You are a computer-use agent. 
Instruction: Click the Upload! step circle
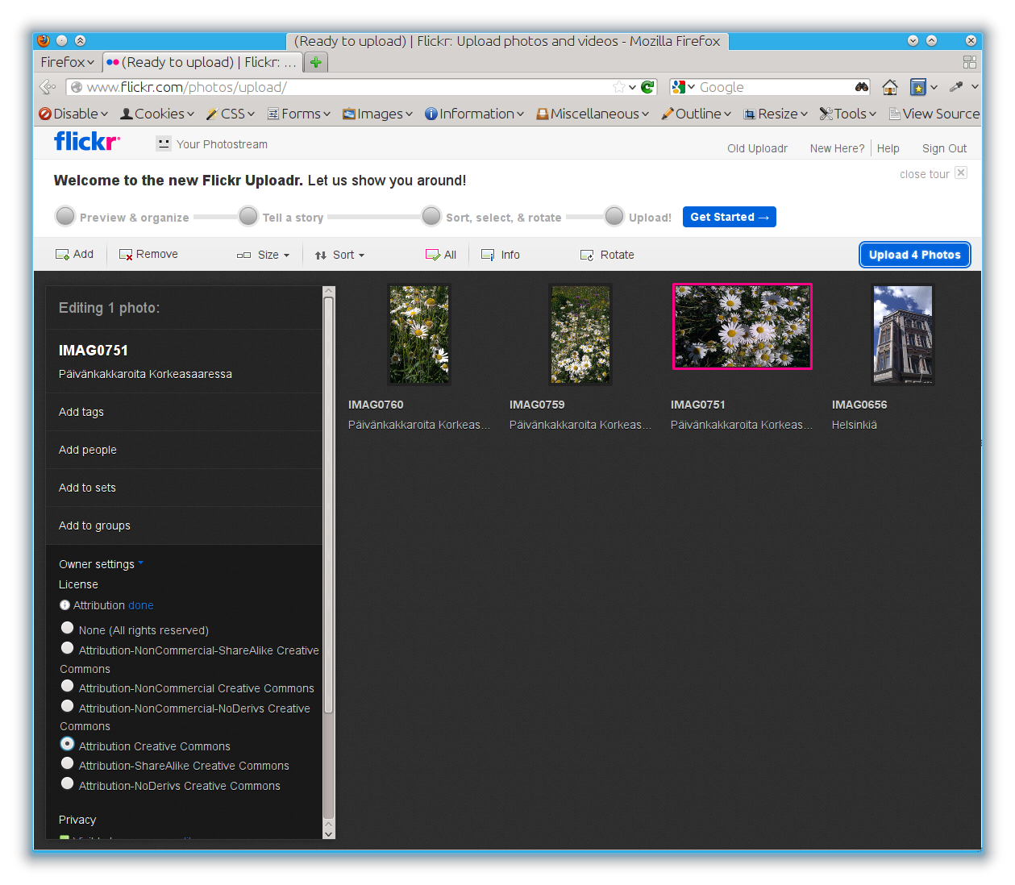pos(614,216)
